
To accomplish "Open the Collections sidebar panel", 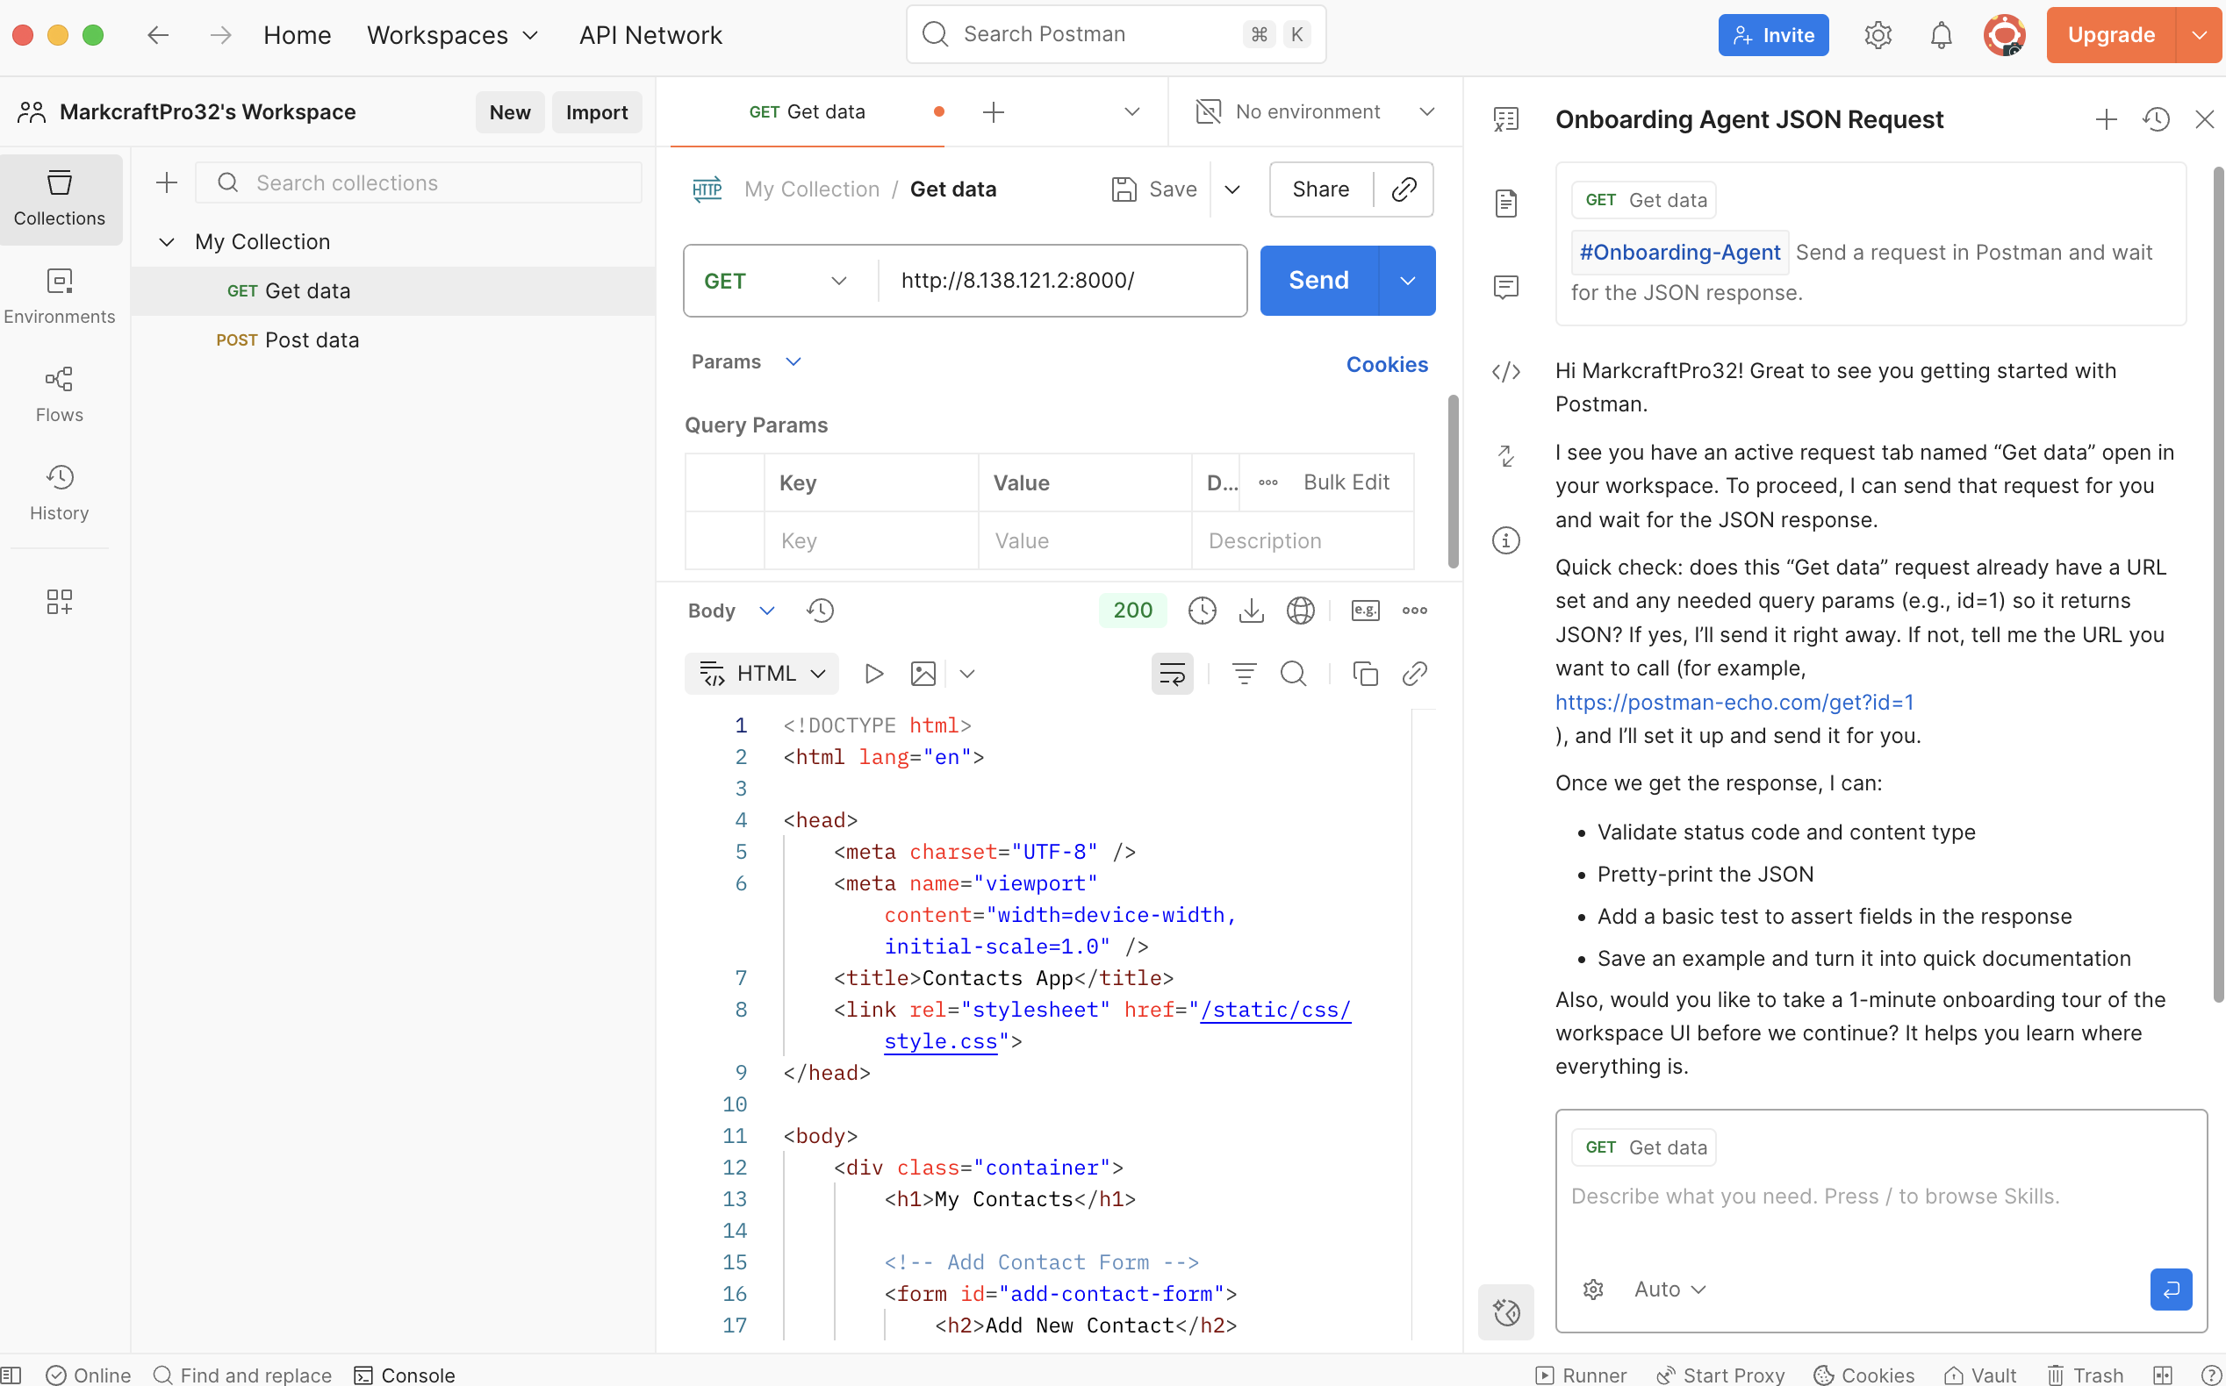I will pos(60,199).
